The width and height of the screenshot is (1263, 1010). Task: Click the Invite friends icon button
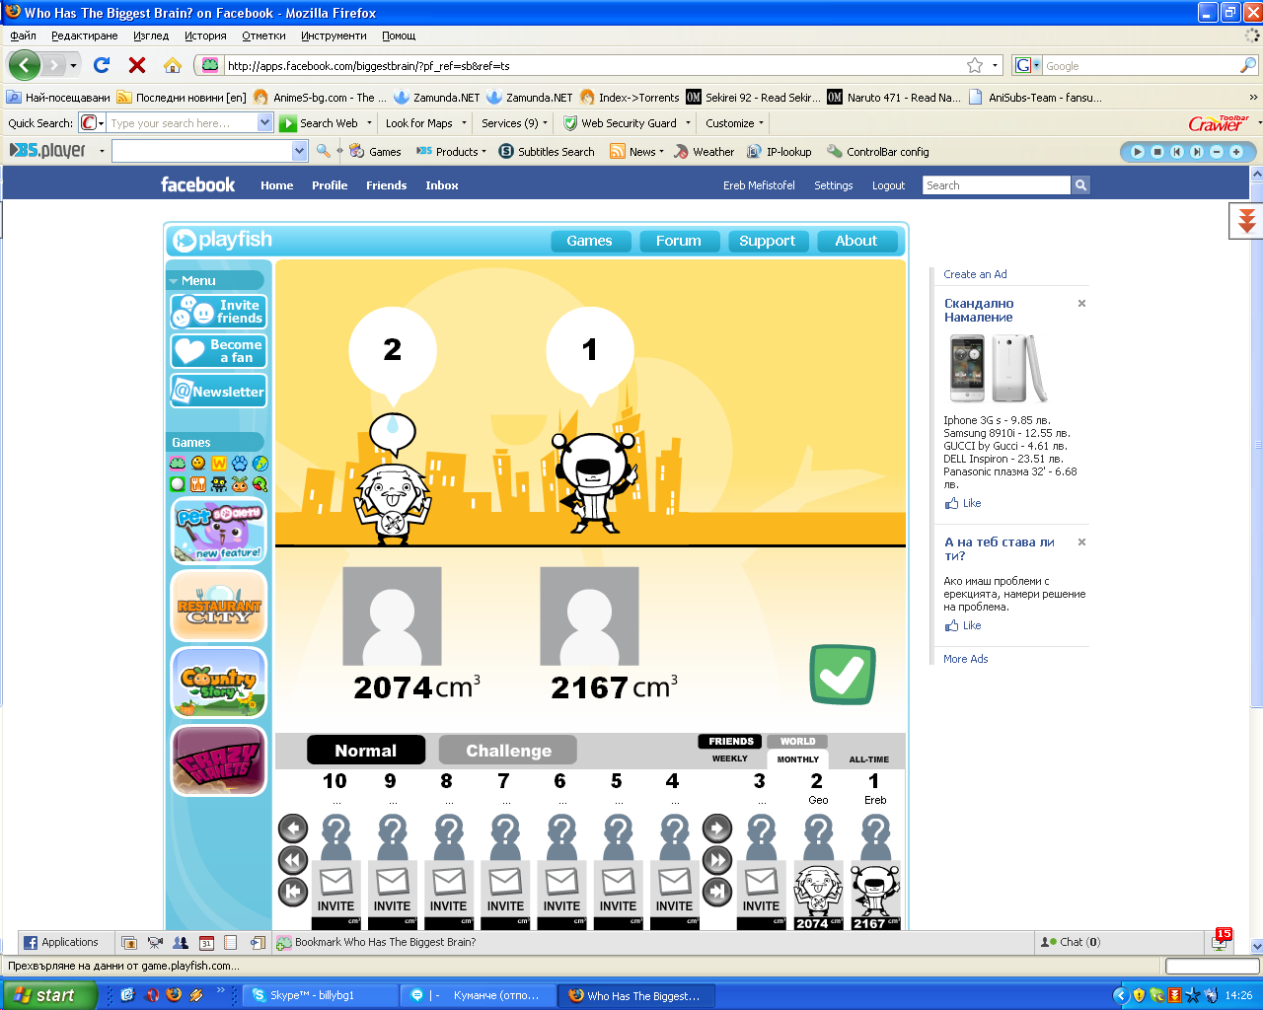218,313
